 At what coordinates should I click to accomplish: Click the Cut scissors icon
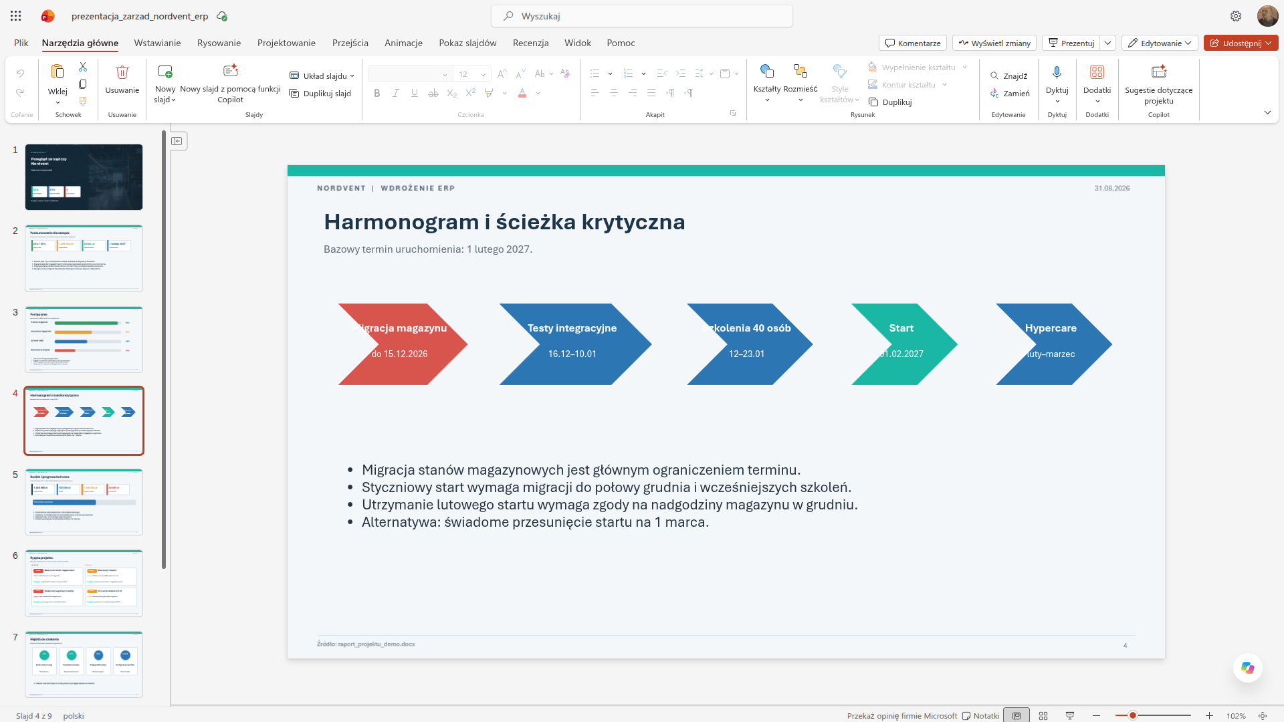pyautogui.click(x=83, y=67)
